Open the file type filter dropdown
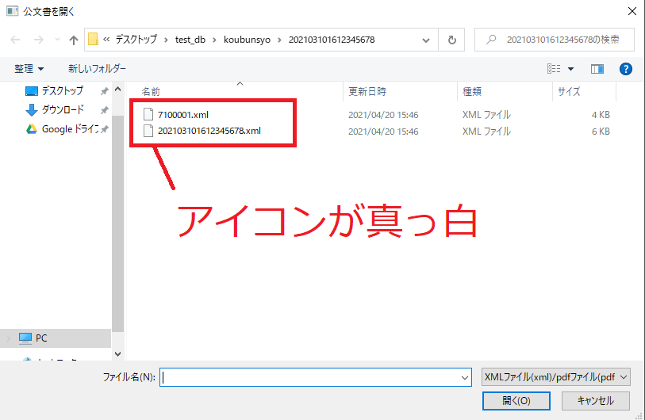645x420 pixels. [x=555, y=377]
